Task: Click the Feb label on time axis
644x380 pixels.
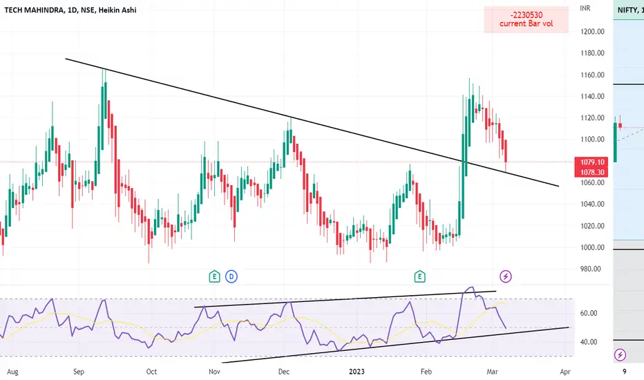Action: pyautogui.click(x=426, y=372)
